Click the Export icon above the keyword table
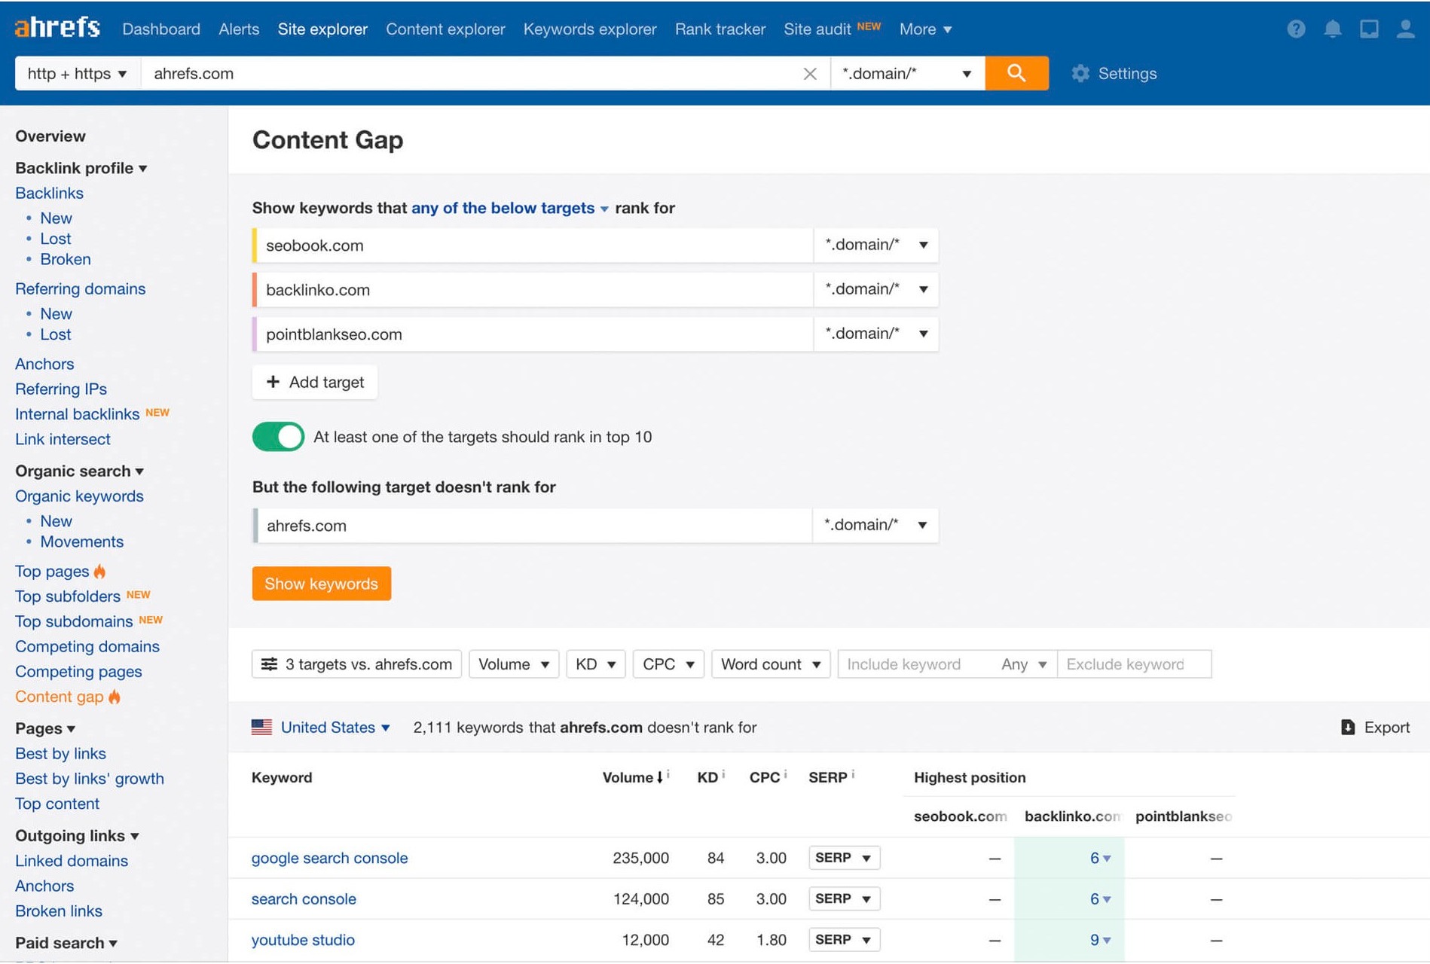Image resolution: width=1430 pixels, height=964 pixels. 1347,727
